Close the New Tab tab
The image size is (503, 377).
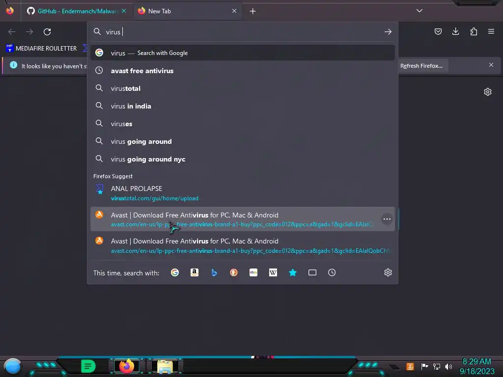click(x=234, y=11)
